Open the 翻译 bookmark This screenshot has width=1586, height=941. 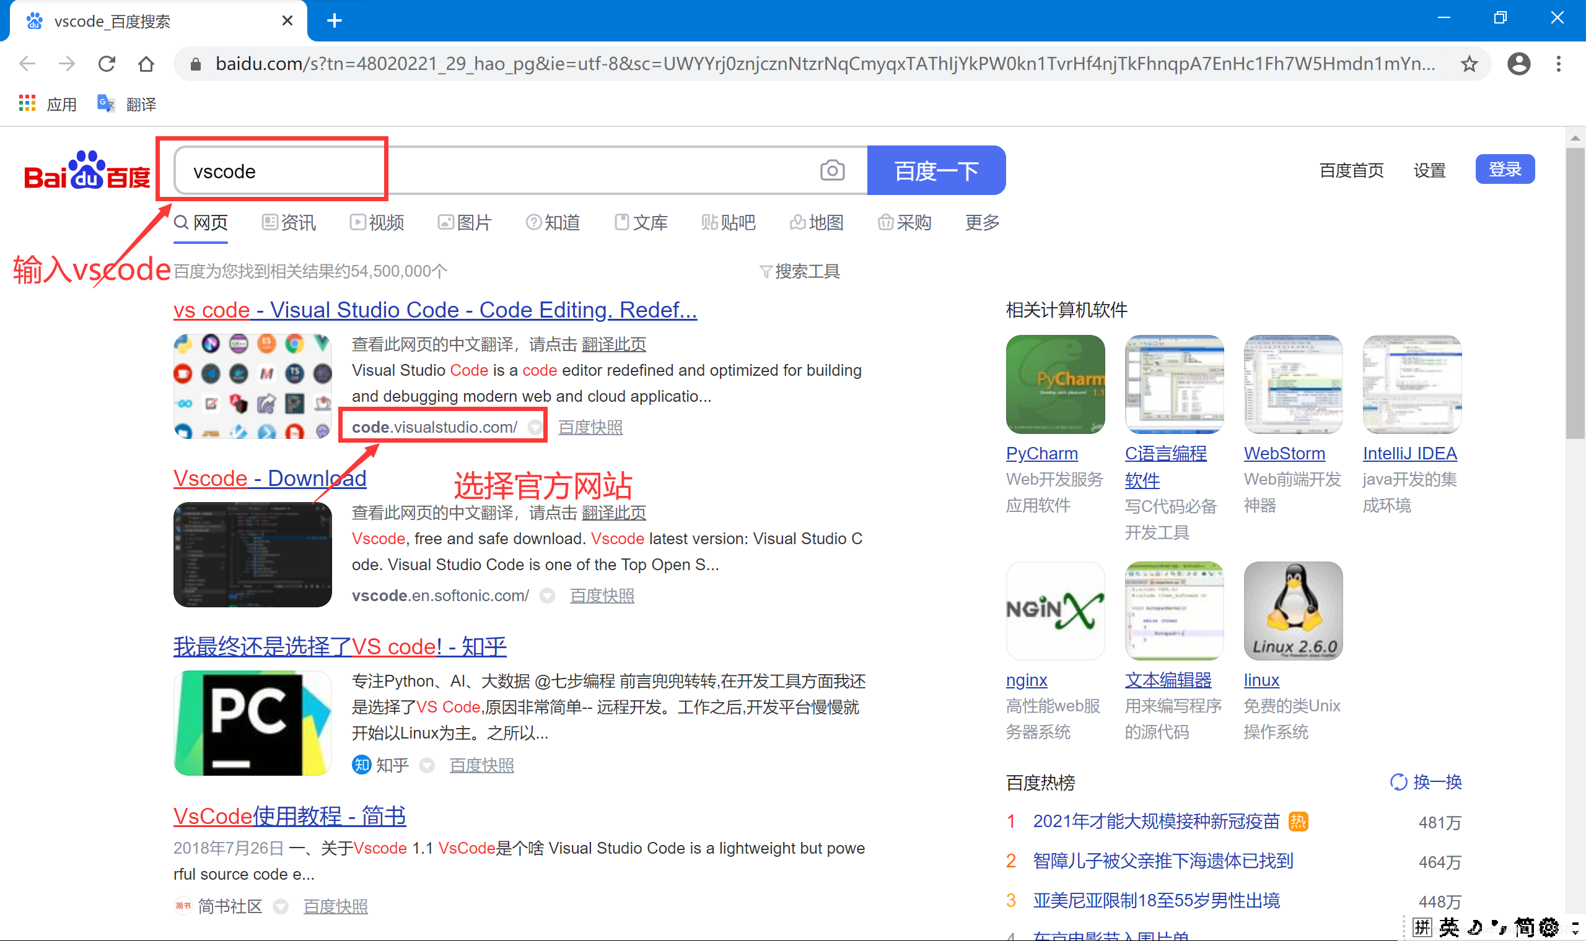click(127, 104)
